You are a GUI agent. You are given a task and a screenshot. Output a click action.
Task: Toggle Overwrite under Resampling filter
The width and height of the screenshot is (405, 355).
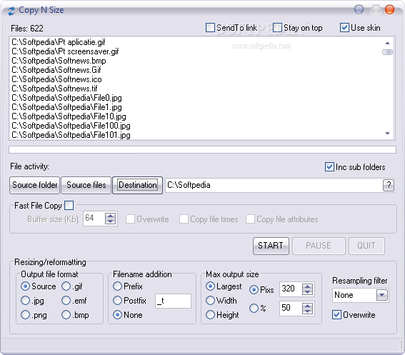click(x=336, y=315)
